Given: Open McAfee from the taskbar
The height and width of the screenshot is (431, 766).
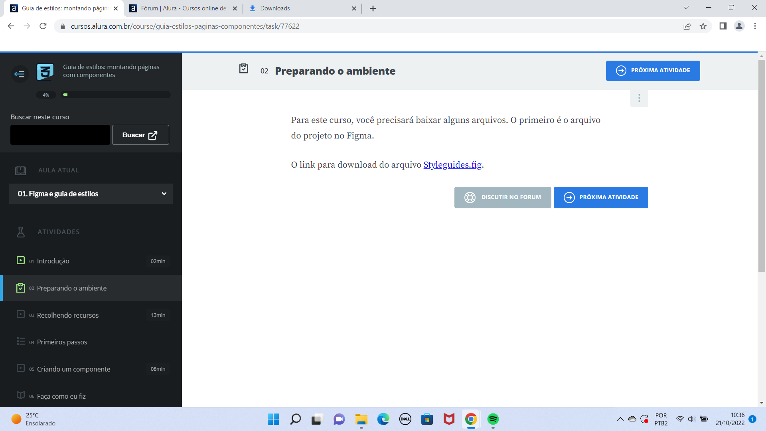Looking at the screenshot, I should pos(449,419).
